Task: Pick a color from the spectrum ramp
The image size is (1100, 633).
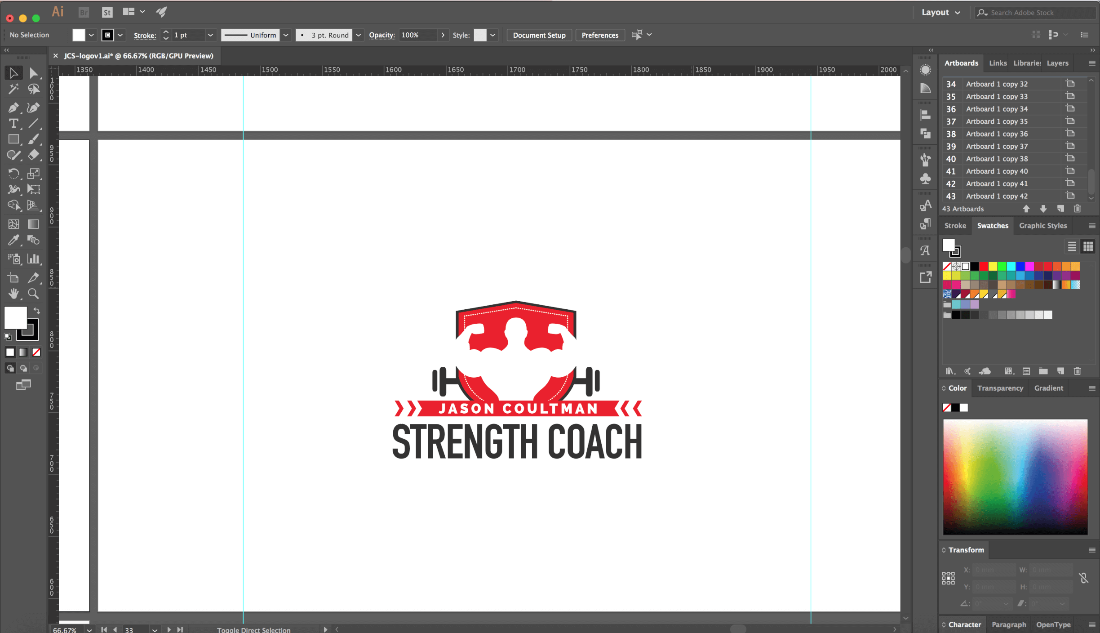Action: click(x=1015, y=477)
